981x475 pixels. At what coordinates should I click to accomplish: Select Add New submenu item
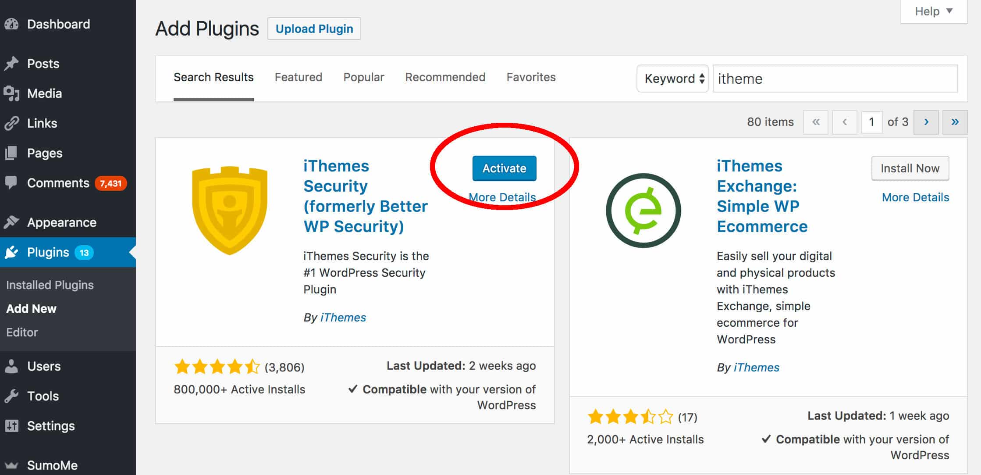pyautogui.click(x=31, y=309)
